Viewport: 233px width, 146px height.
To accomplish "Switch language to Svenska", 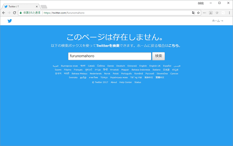I will (73, 77).
